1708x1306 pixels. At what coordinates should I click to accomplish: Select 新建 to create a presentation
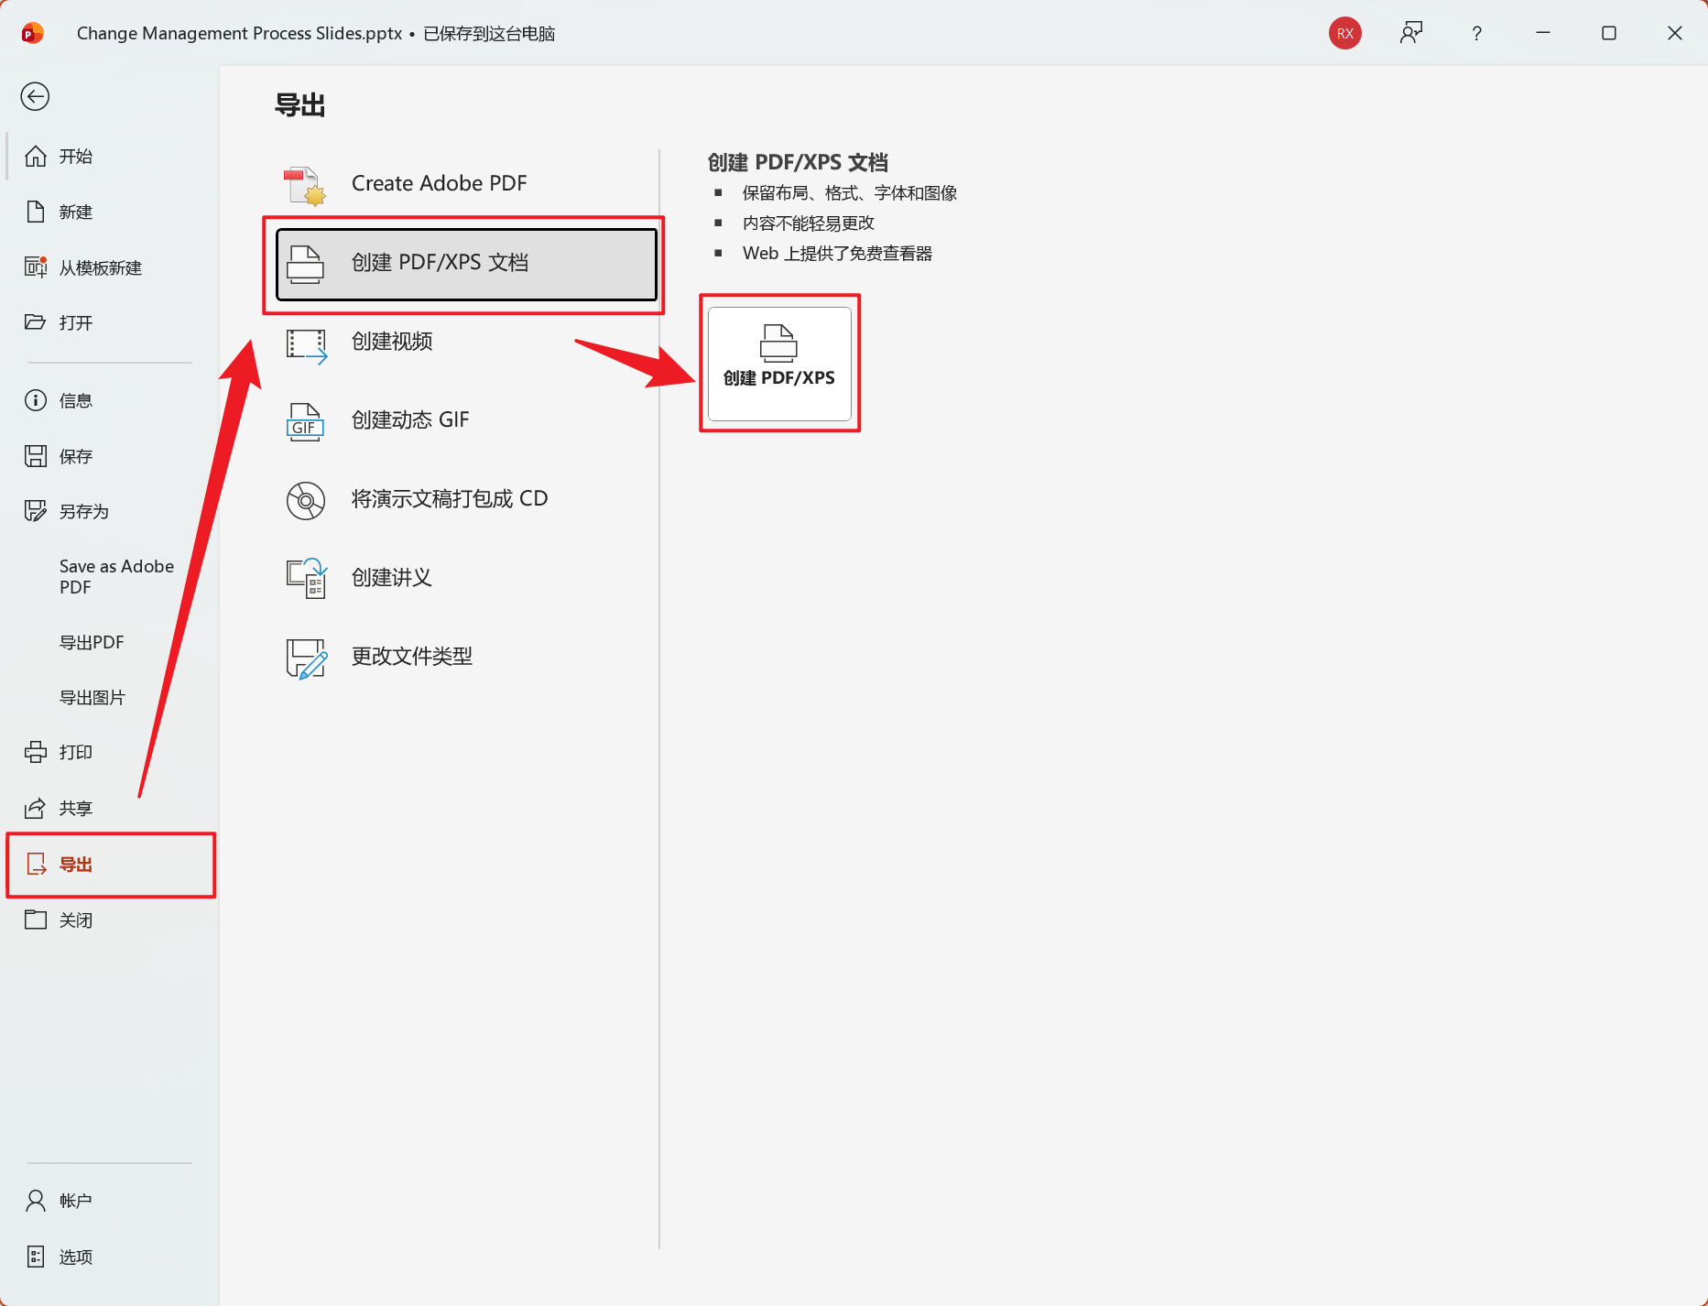pos(110,212)
